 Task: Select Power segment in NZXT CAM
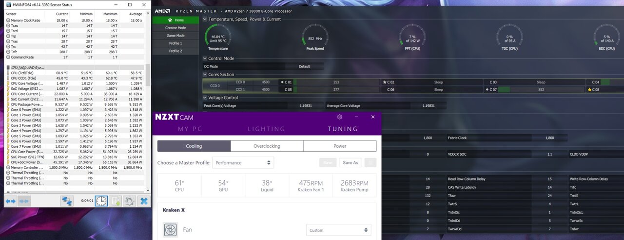pos(340,146)
